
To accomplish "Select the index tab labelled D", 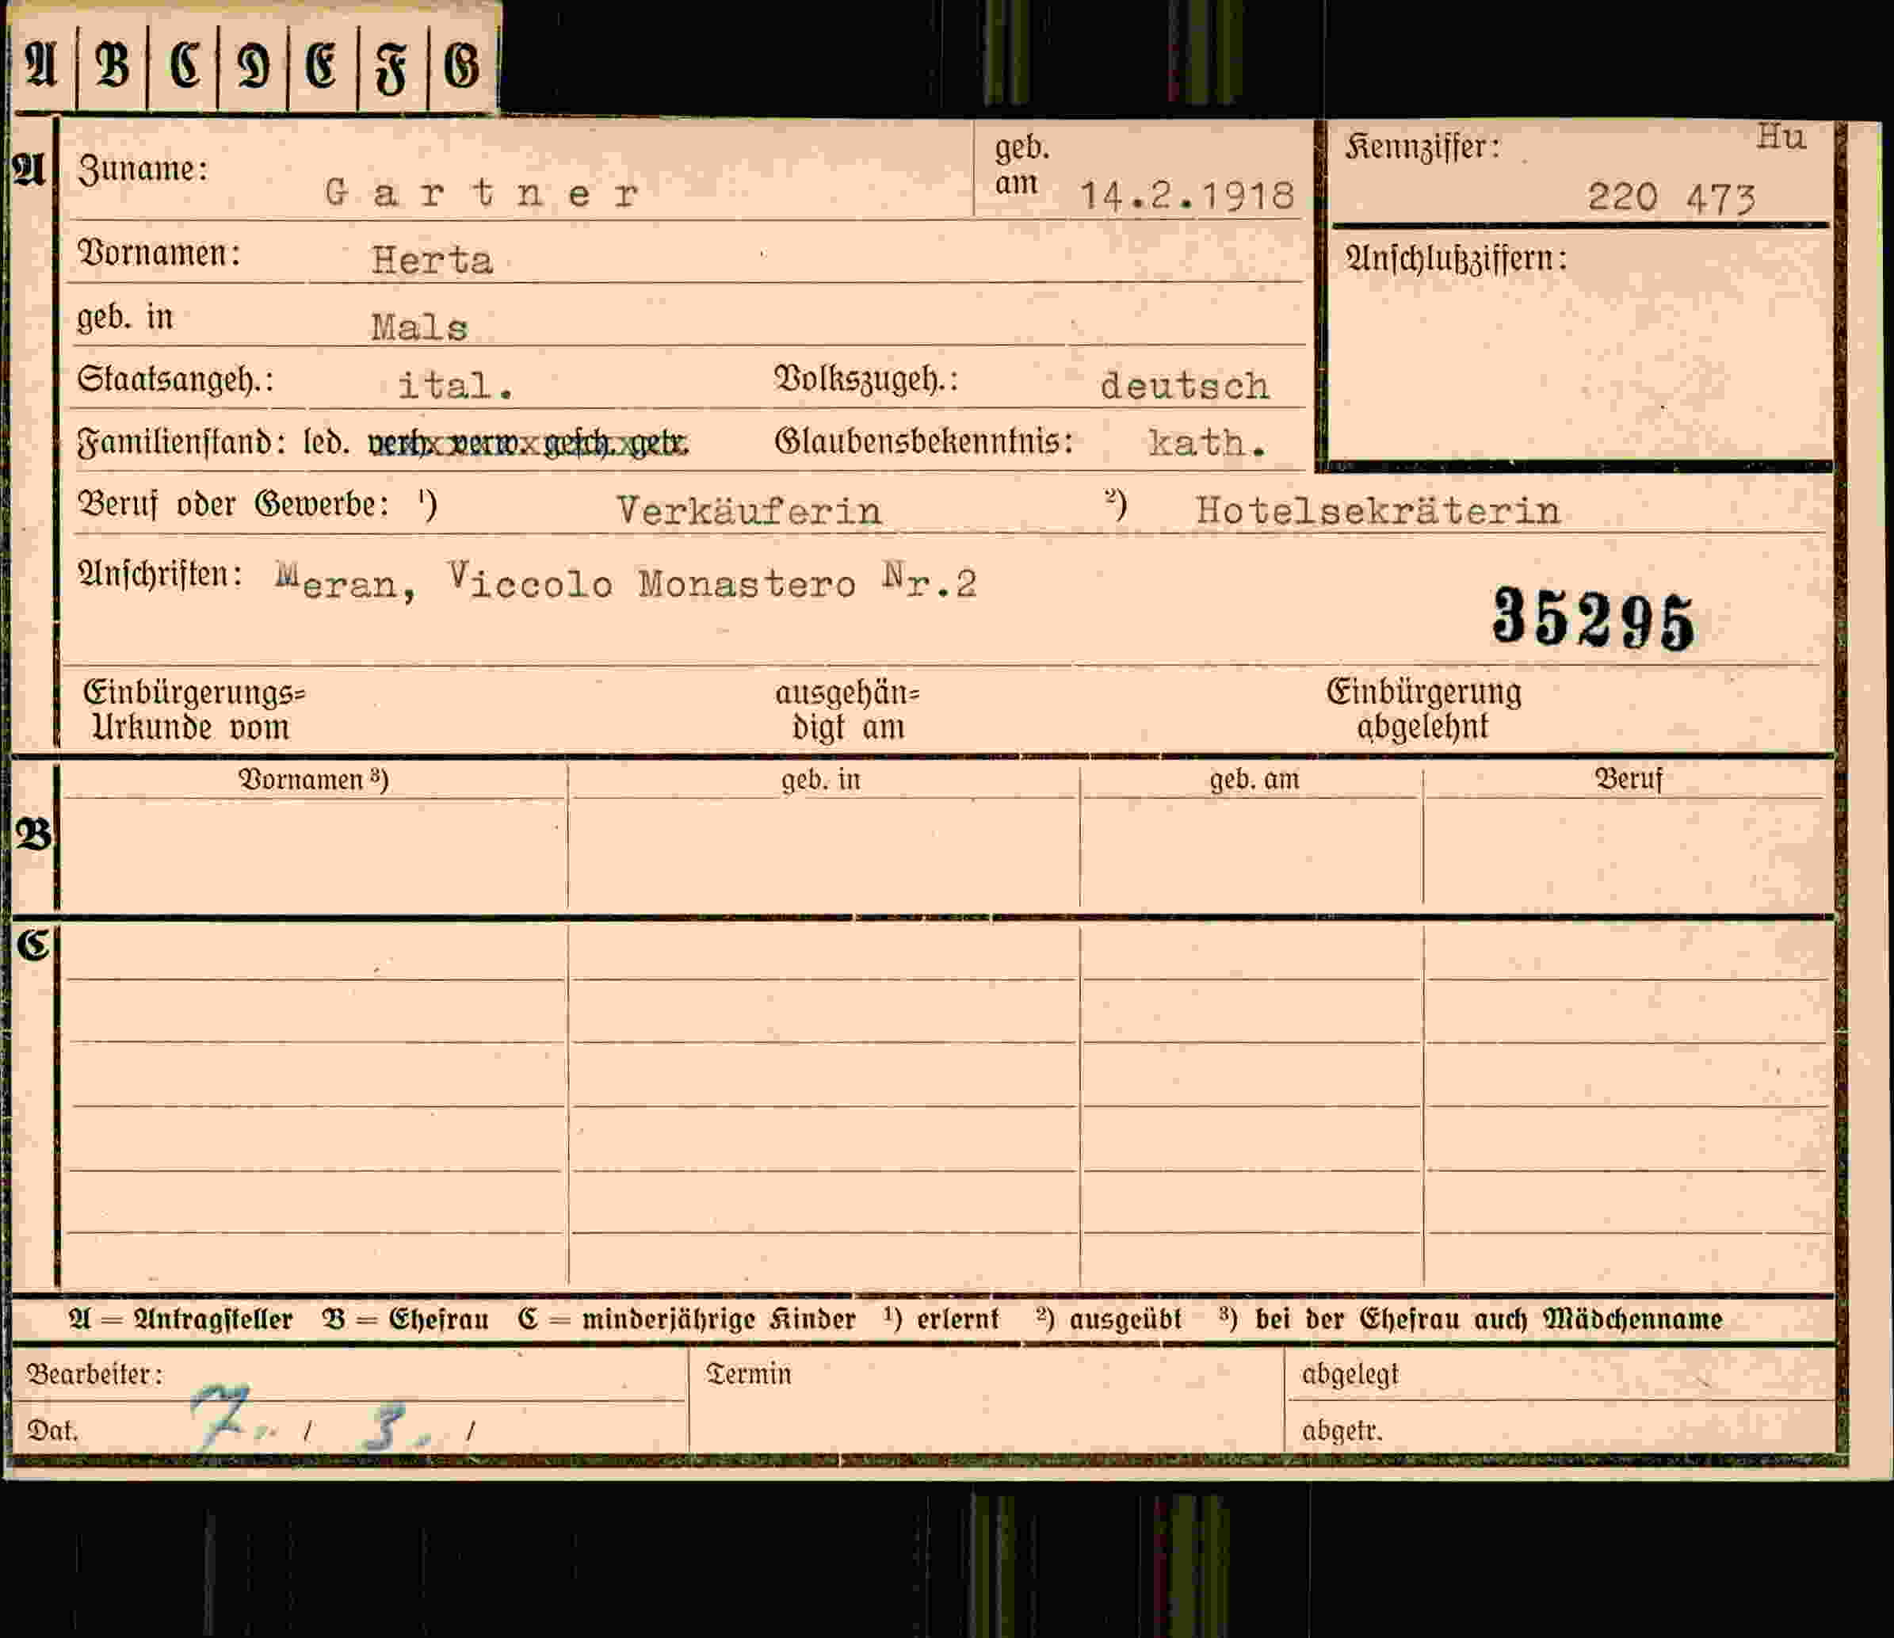I will pyautogui.click(x=254, y=66).
